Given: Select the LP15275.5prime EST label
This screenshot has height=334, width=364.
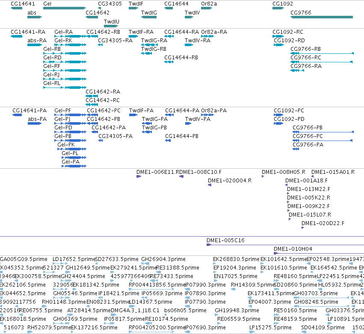Looking at the screenshot, I should [270, 327].
